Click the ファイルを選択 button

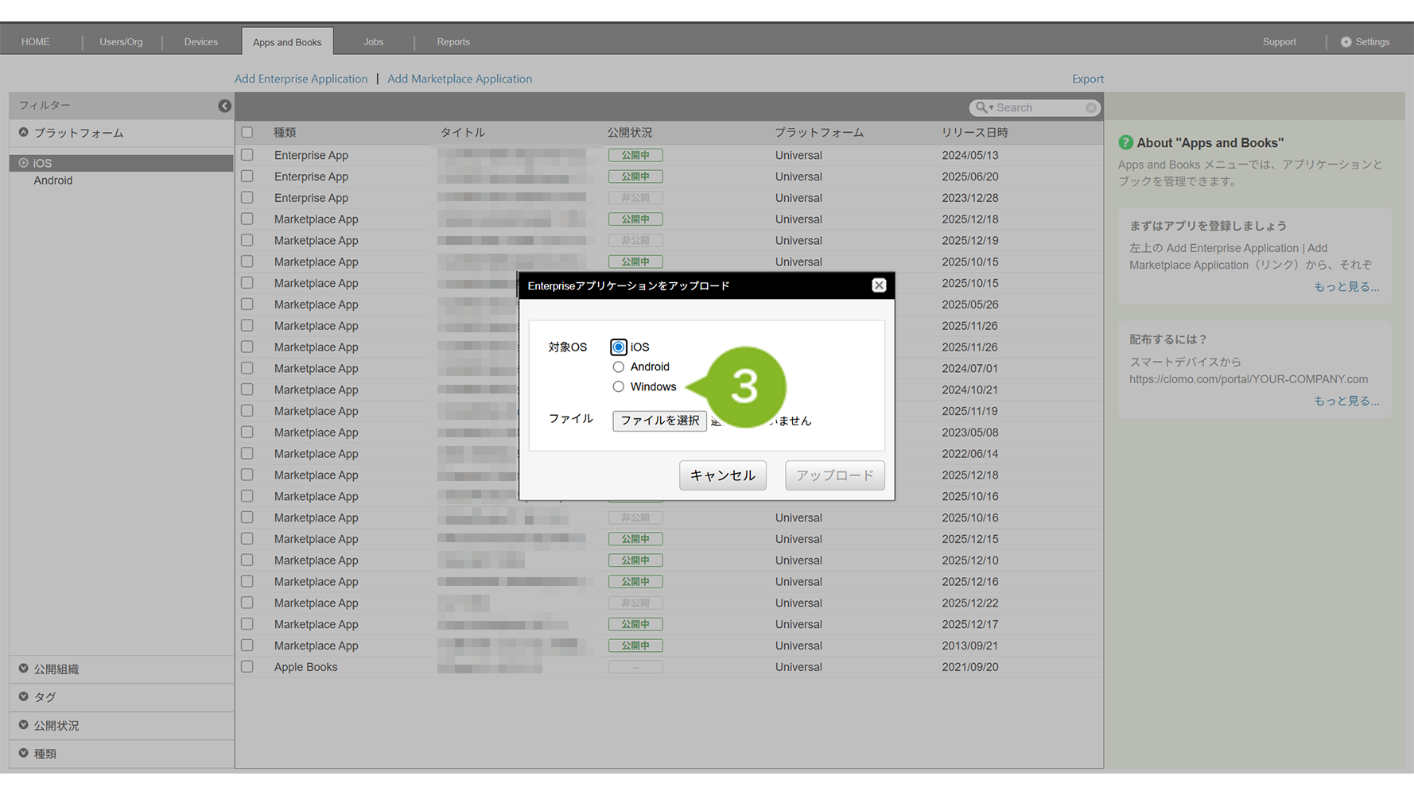click(659, 421)
